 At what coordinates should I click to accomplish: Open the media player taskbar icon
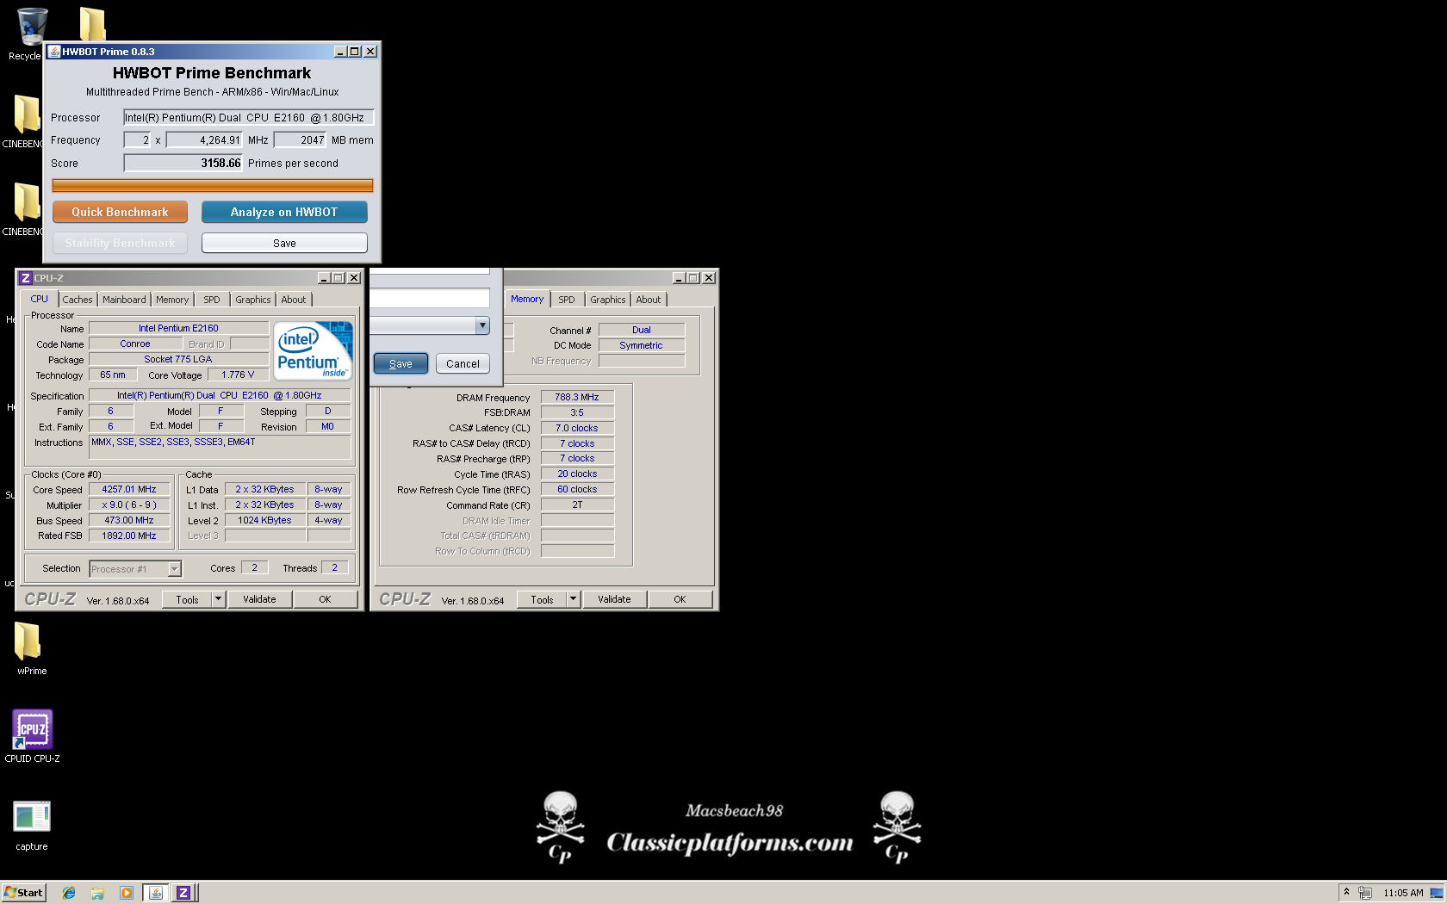point(127,893)
